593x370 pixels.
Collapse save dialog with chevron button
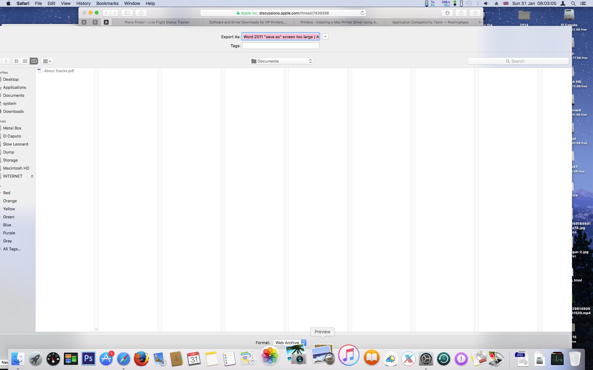point(325,37)
